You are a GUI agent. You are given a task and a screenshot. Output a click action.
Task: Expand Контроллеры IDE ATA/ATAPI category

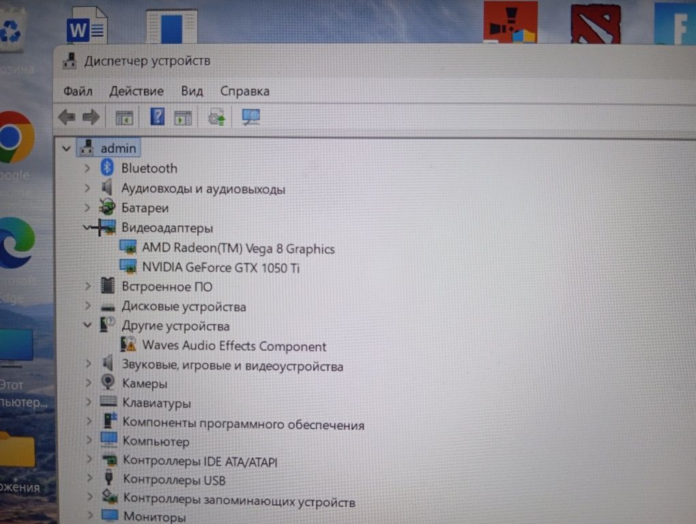(89, 458)
